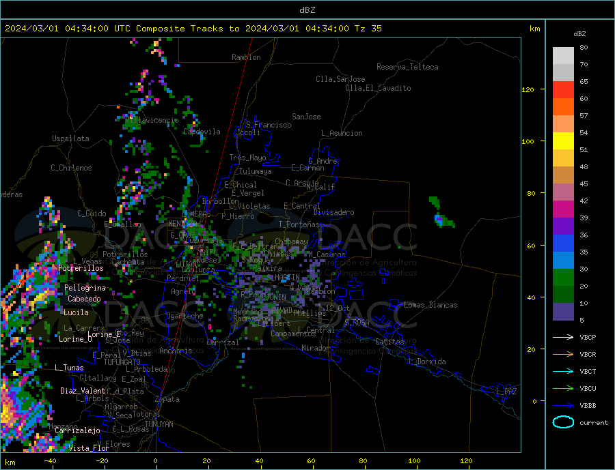Select the red 65 dBZ color band
This screenshot has height=470, width=615.
point(563,89)
